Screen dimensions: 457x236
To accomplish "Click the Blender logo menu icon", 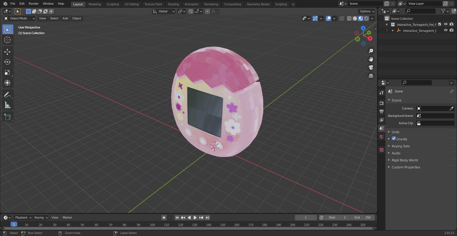I will 5,4.
